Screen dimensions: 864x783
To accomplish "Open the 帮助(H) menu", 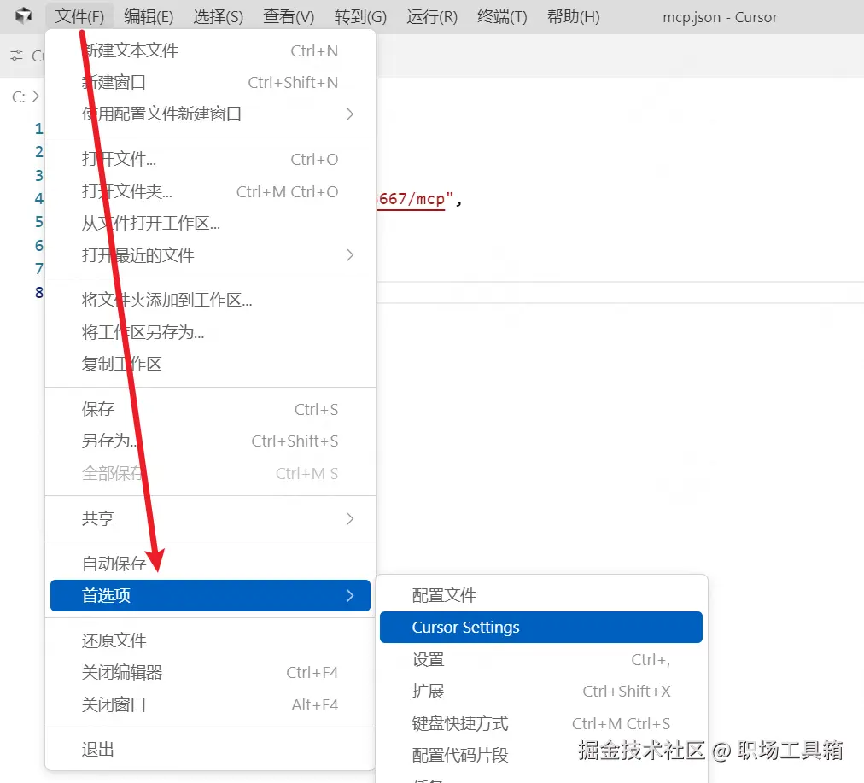I will [x=573, y=16].
